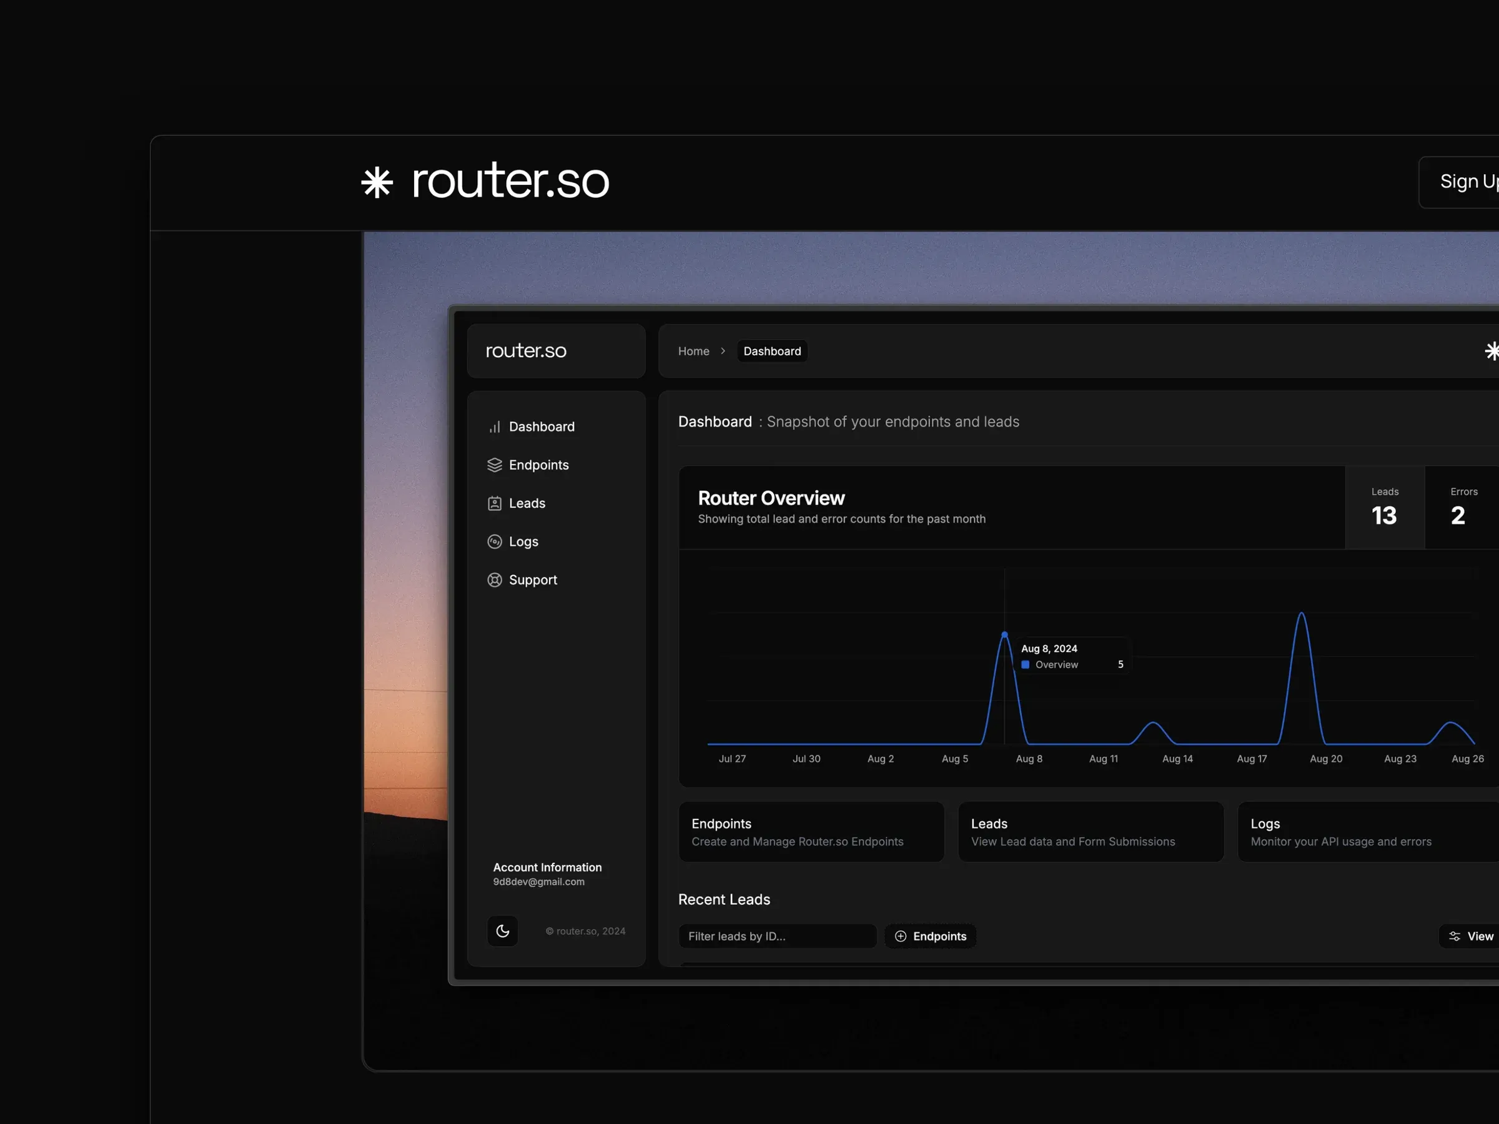
Task: Click the Leads contact icon in sidebar
Action: 495,503
